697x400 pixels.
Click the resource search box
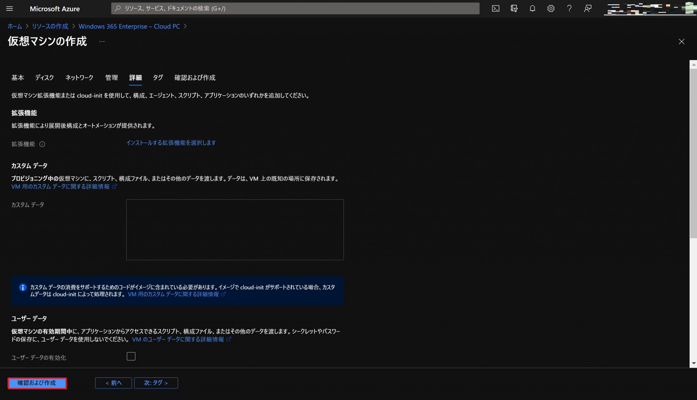(x=295, y=8)
